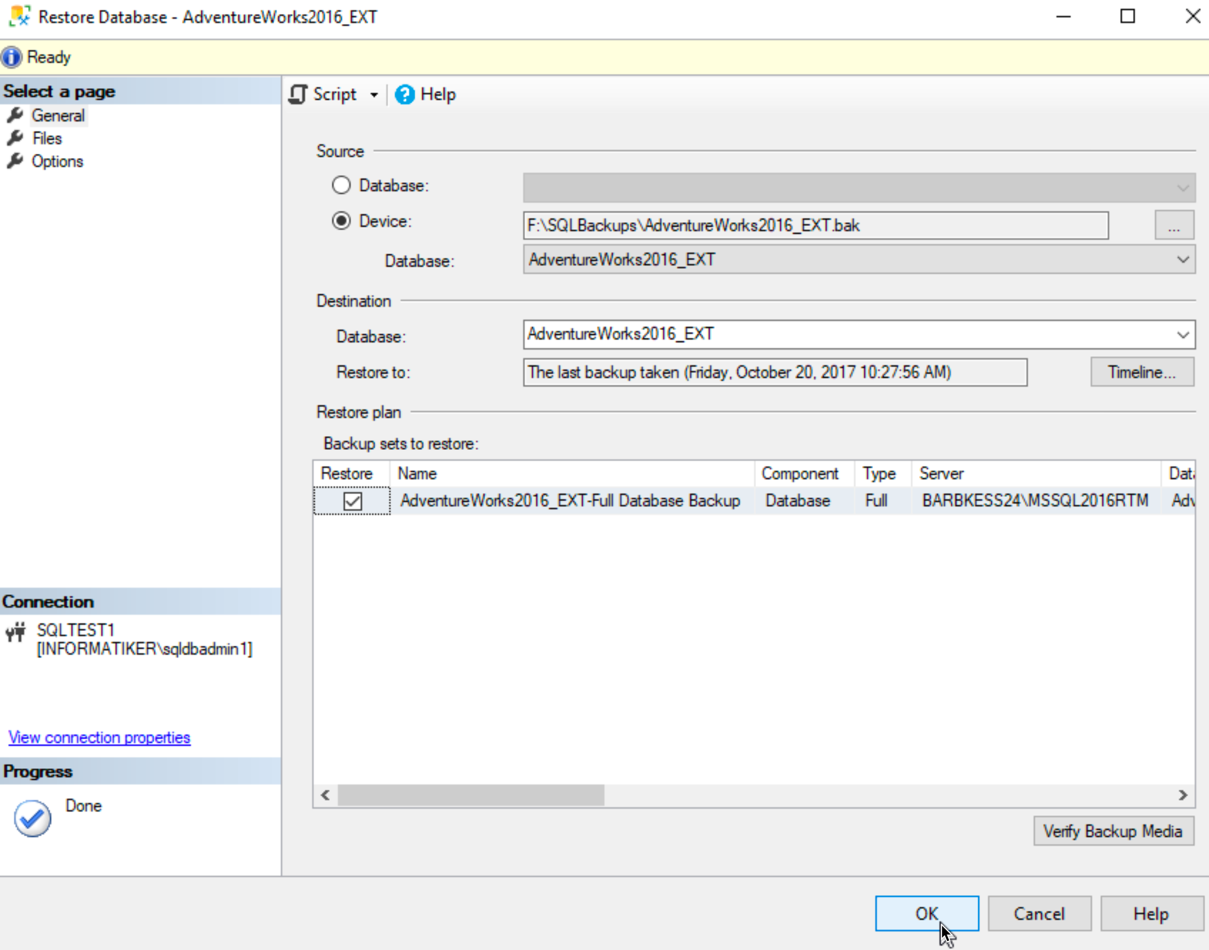Click the device path input field
This screenshot has height=950, width=1209.
click(815, 225)
